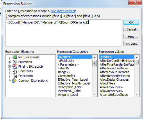
Task: Expand the Functions tree node
Action: [x=9, y=62]
